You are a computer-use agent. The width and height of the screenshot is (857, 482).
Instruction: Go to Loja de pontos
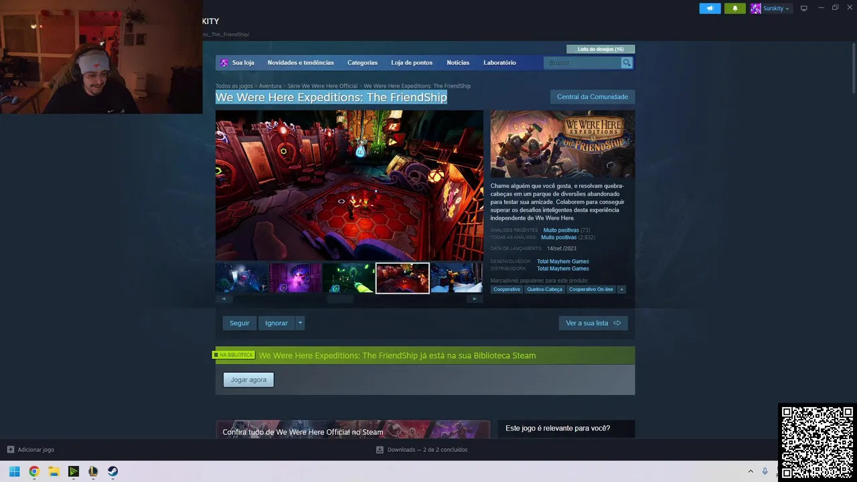[x=412, y=62]
